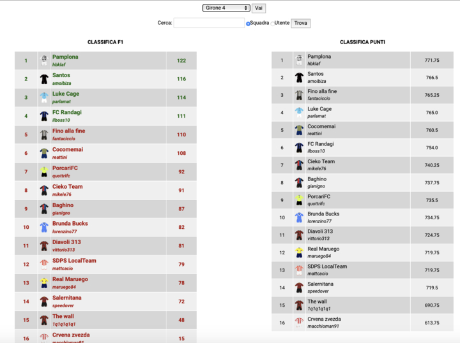Click Santos black jersey icon in F1 table
This screenshot has height=343, width=460.
point(43,79)
